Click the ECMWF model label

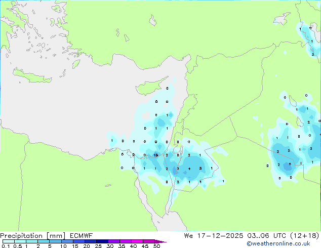[81, 236]
